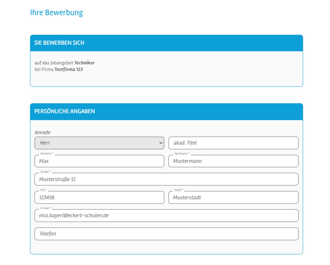Click the PERSÖNLICHE ANGABEN section header
Image resolution: width=330 pixels, height=265 pixels.
click(x=167, y=112)
